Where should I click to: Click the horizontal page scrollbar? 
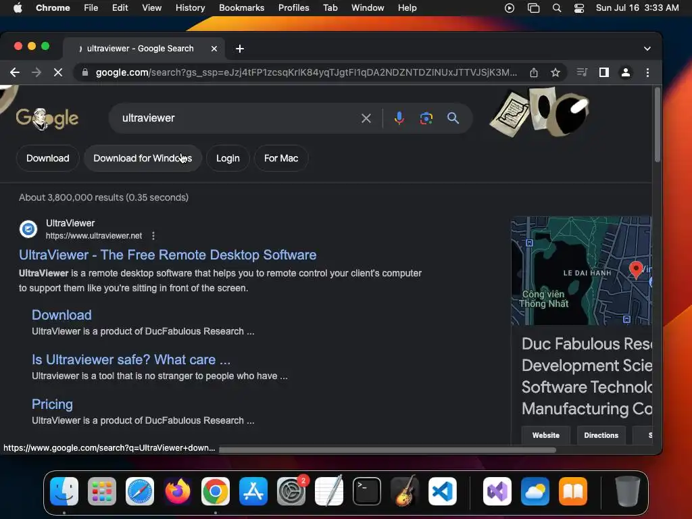click(x=387, y=450)
